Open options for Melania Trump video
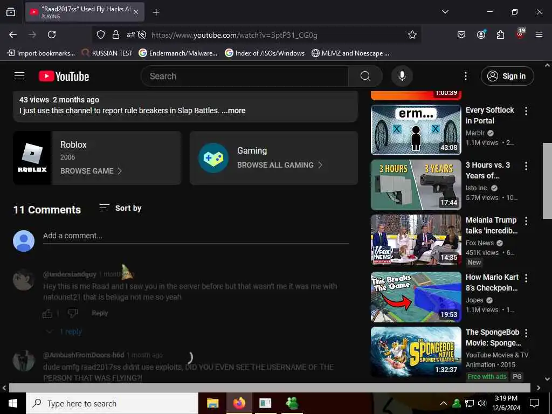 click(526, 221)
